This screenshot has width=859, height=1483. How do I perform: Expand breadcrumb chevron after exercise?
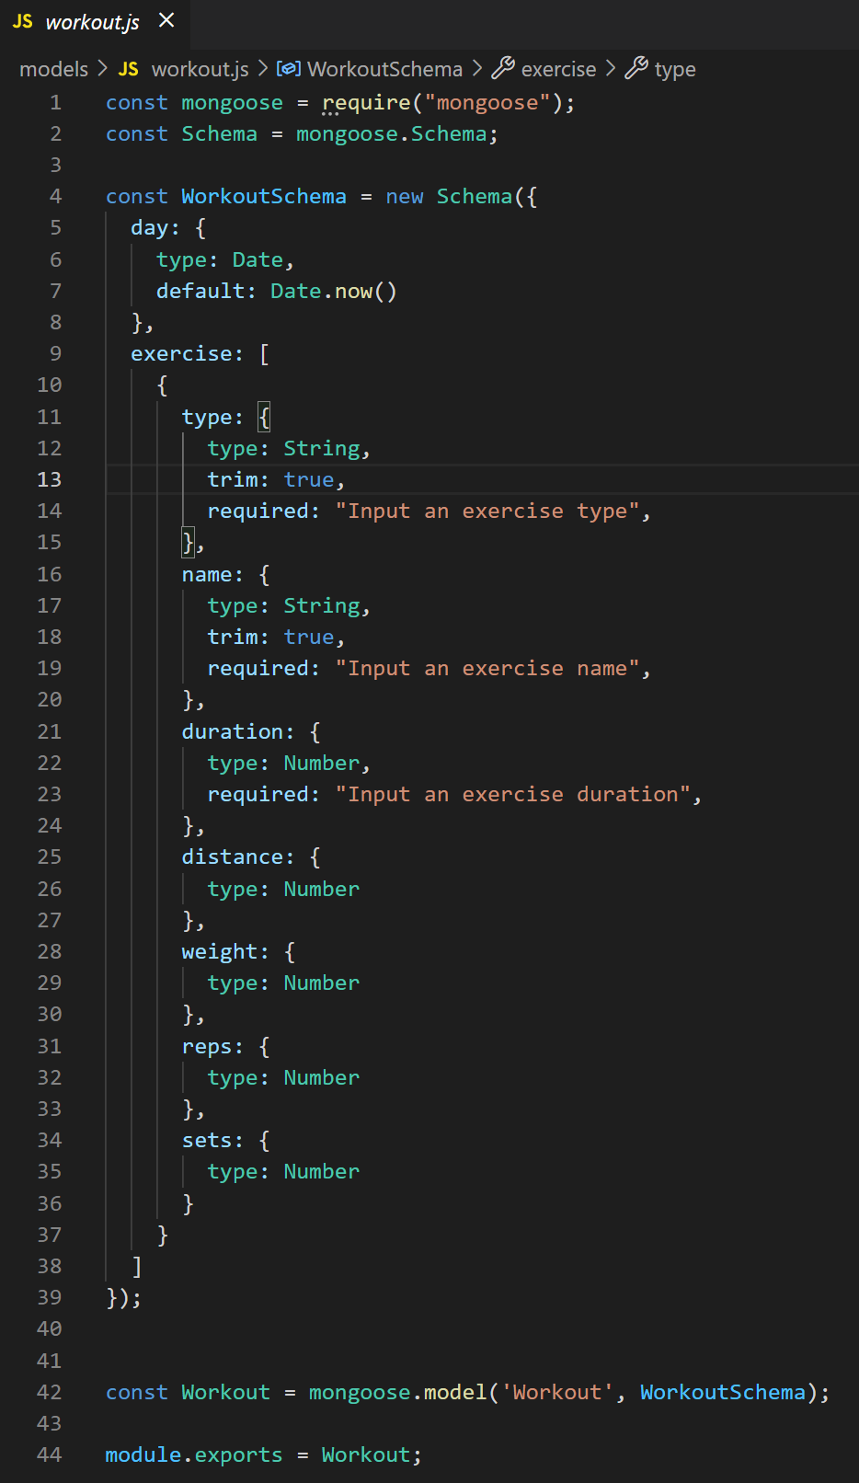[x=610, y=69]
